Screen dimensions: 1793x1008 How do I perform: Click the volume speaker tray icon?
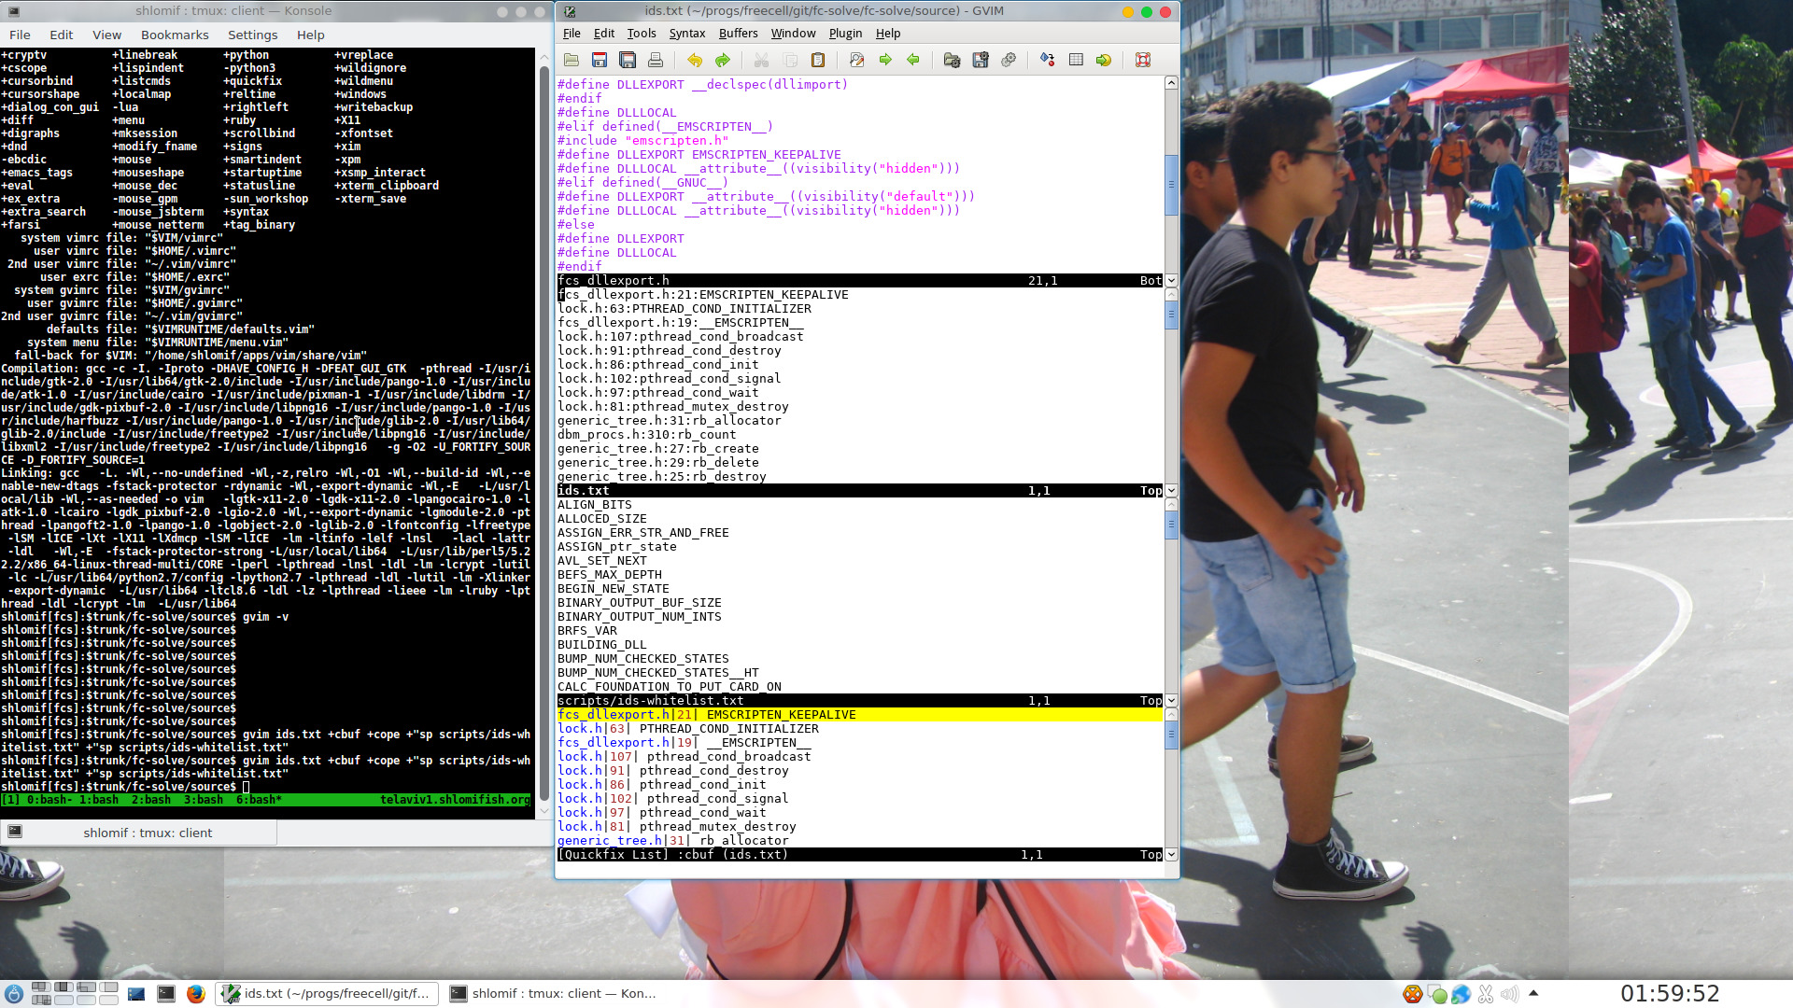click(1509, 995)
